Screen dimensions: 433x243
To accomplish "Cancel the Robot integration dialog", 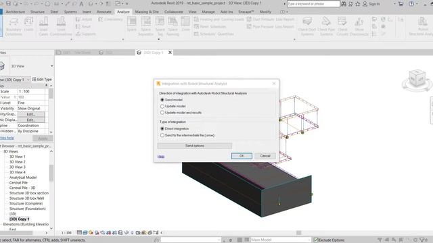I will pos(265,156).
